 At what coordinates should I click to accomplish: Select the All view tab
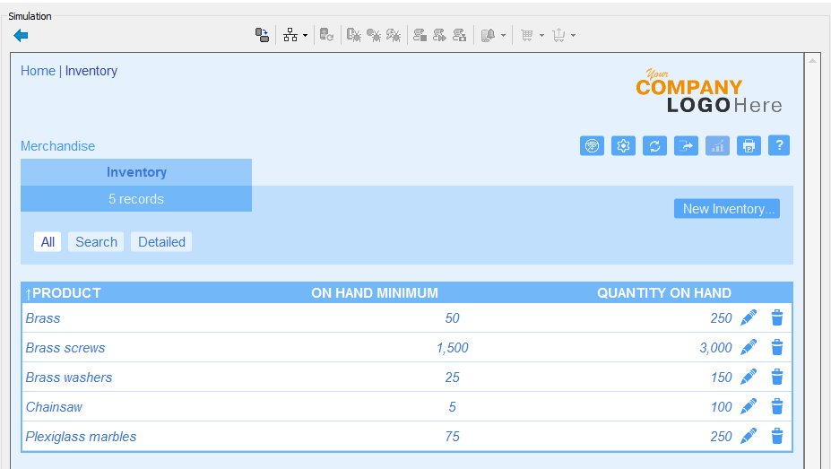tap(48, 242)
